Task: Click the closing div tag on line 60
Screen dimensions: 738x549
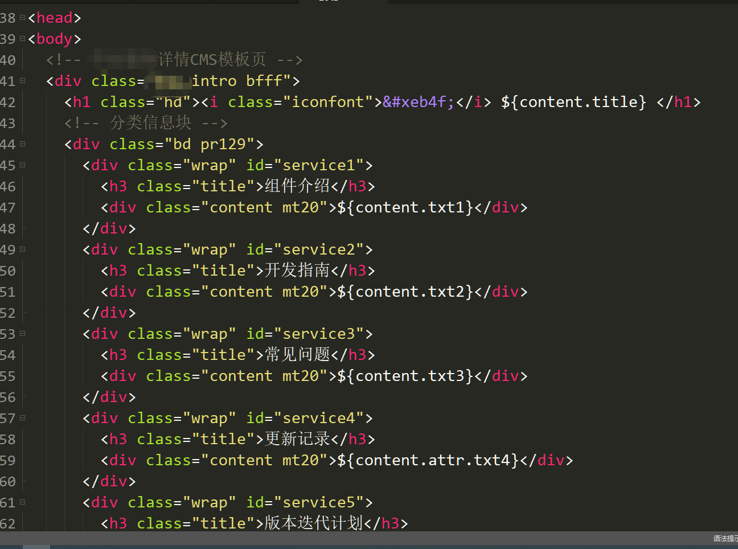Action: click(x=109, y=481)
